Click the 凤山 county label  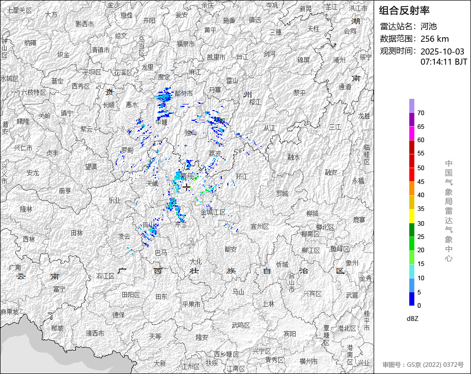point(148,225)
